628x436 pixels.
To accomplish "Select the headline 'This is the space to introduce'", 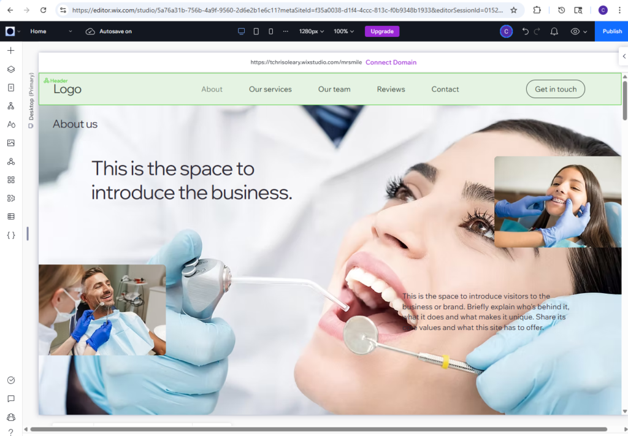I will pyautogui.click(x=192, y=180).
